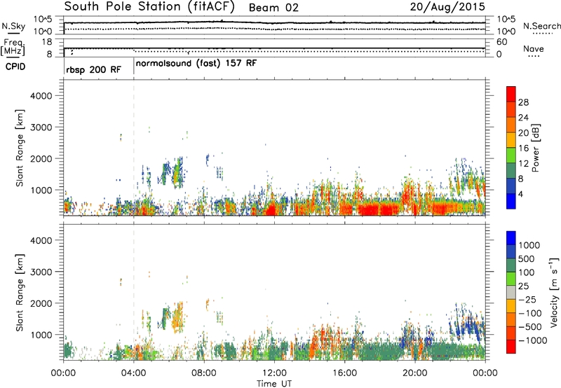Click the 'Velocity [m s⁻¹]' colorbar label

tap(554, 291)
